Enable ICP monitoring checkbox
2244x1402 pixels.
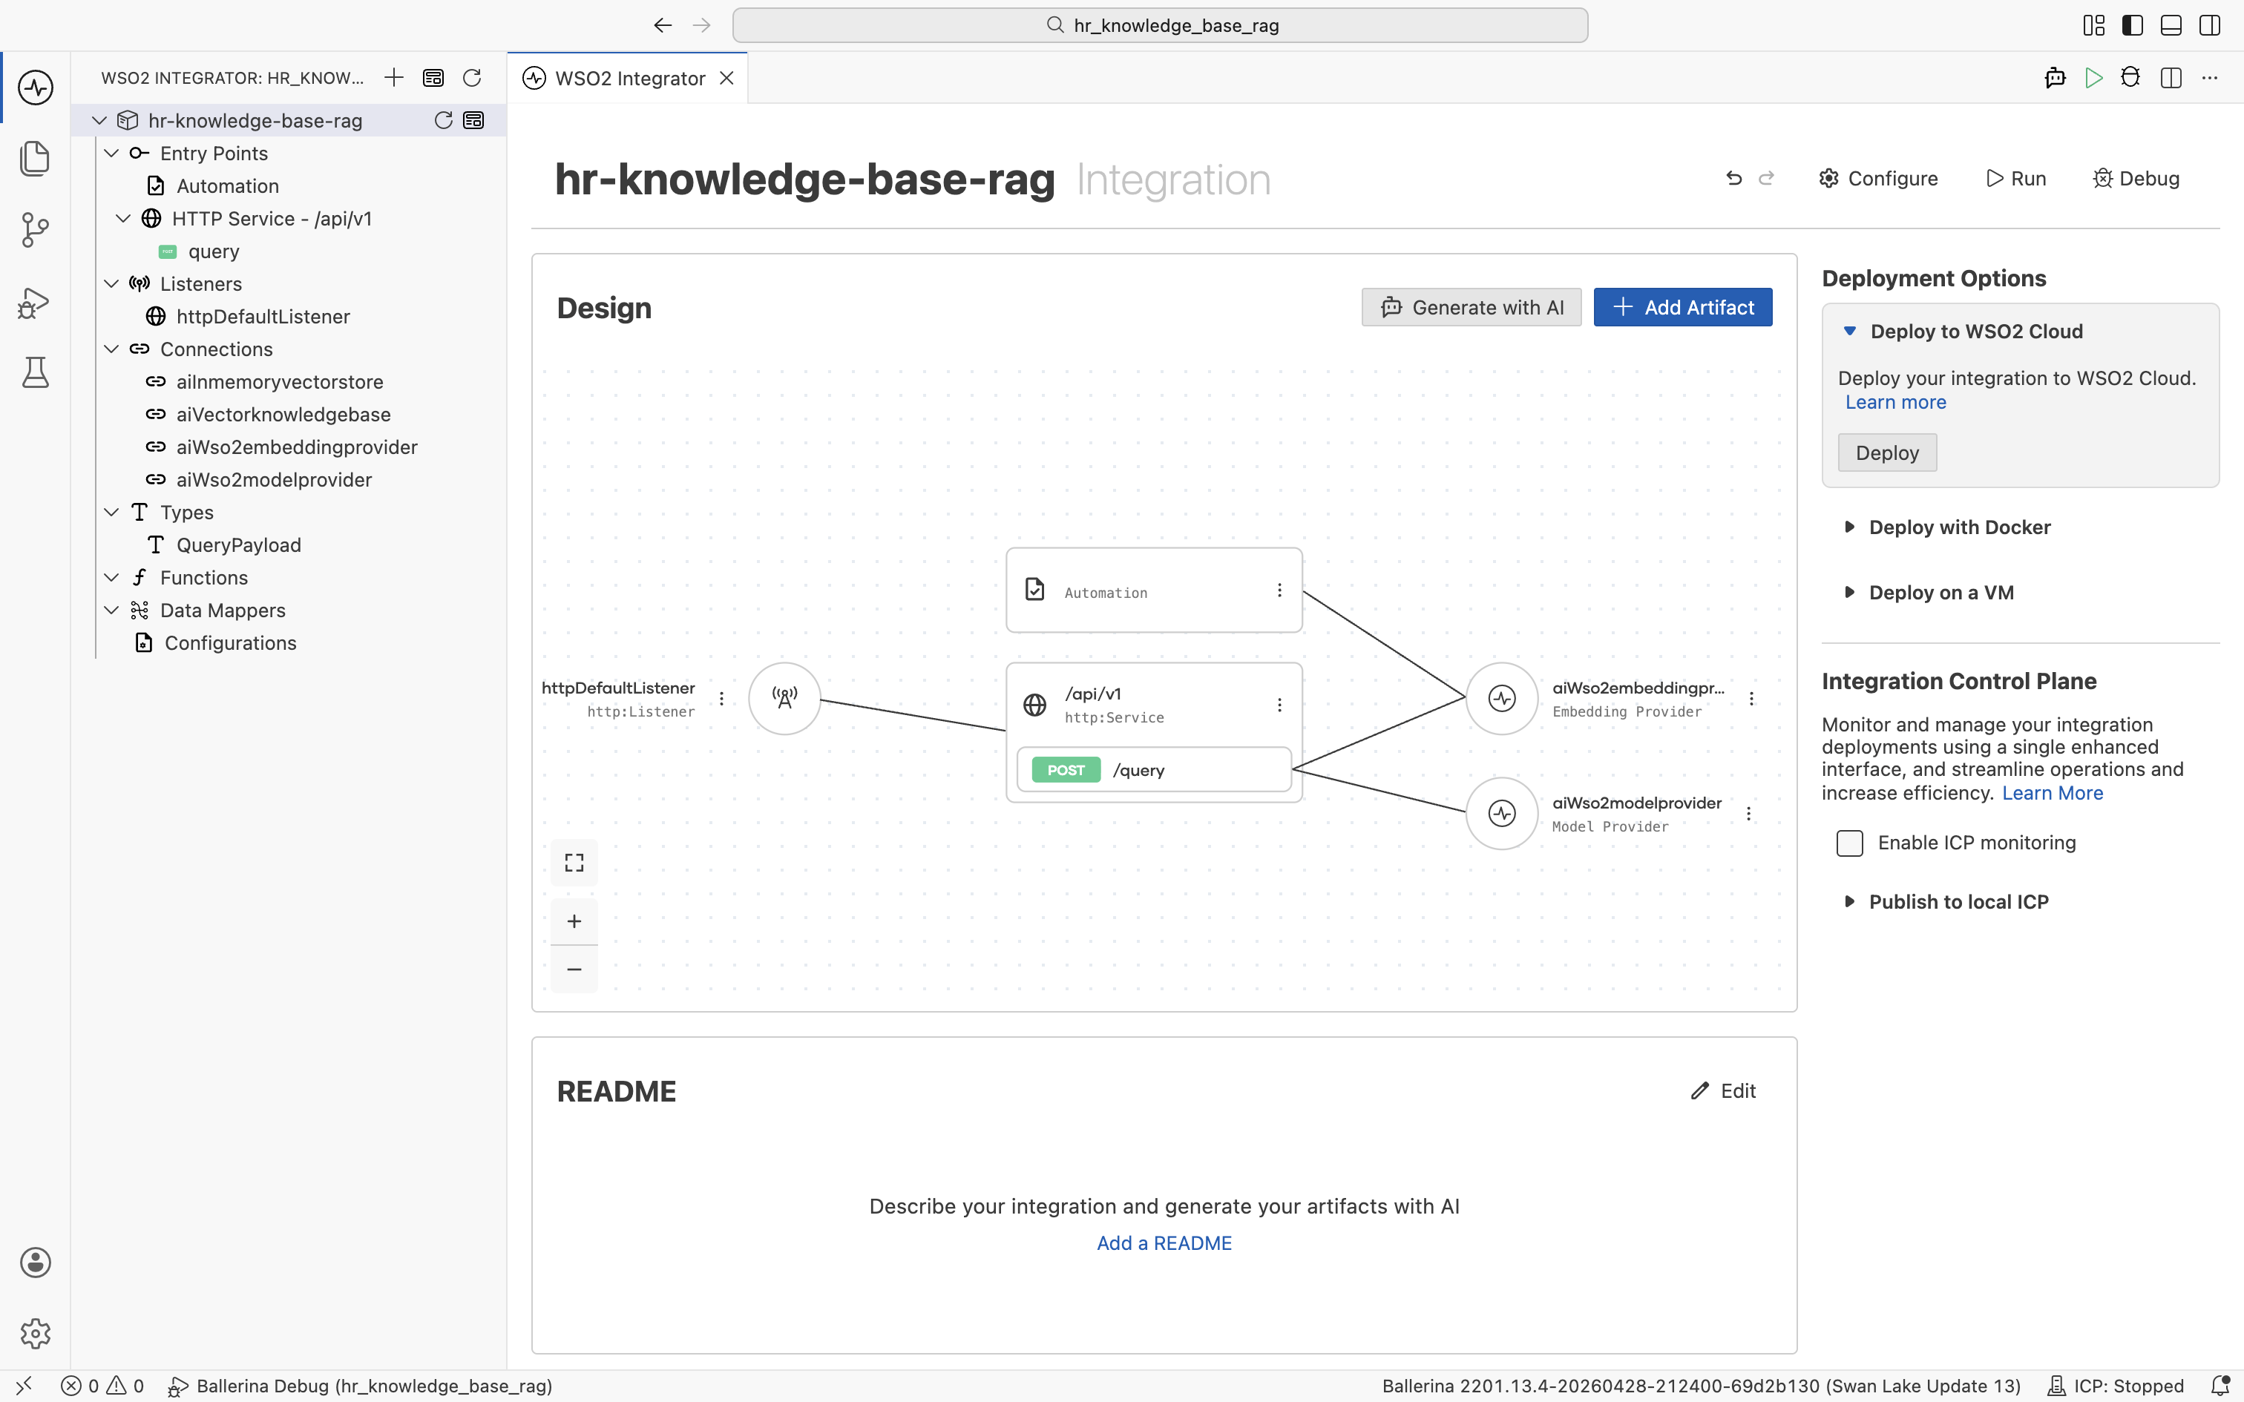(1850, 843)
